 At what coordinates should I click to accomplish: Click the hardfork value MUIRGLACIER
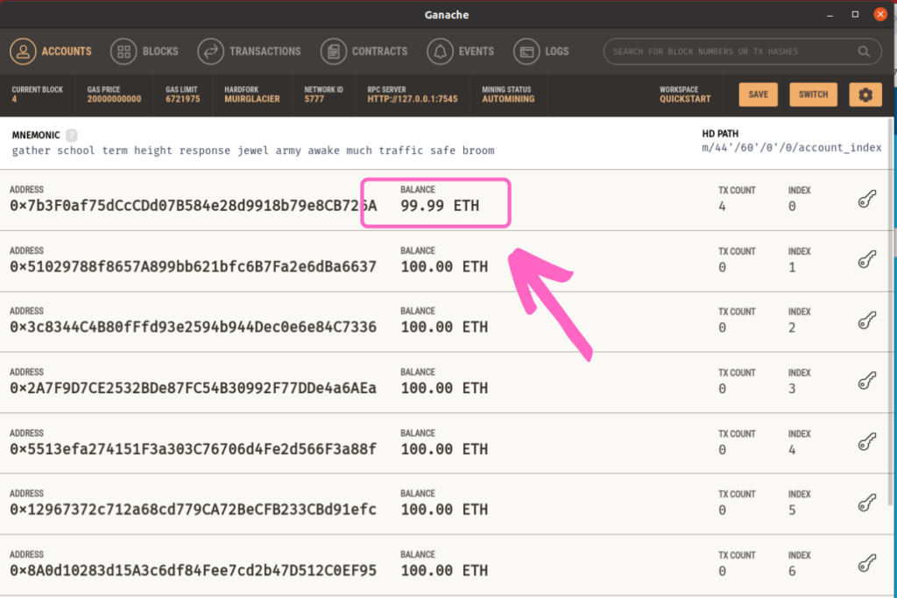pyautogui.click(x=252, y=99)
